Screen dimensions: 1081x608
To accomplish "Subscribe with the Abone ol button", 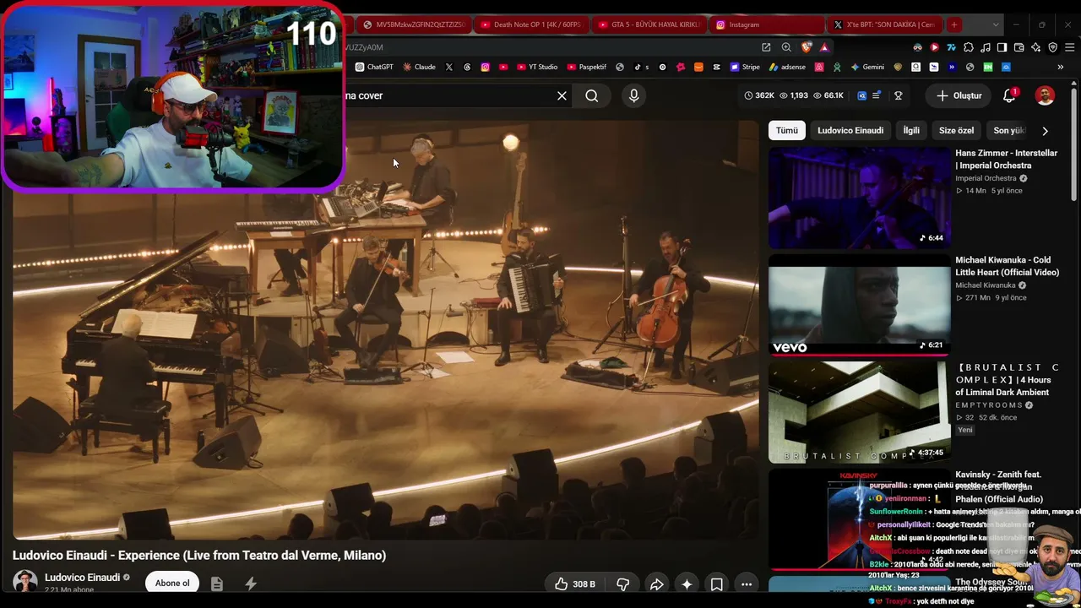I will point(172,583).
